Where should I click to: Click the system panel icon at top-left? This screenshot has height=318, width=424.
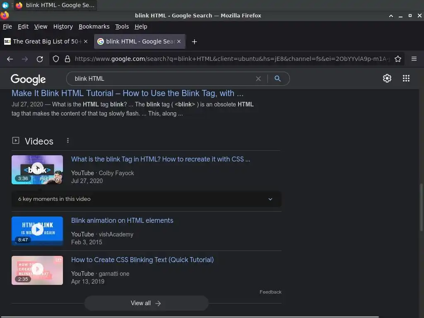[x=5, y=5]
